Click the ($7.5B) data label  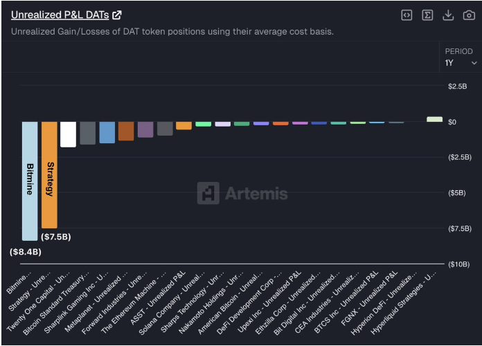pyautogui.click(x=55, y=237)
